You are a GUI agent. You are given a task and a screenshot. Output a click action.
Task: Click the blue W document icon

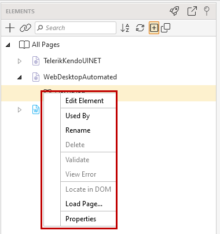(36, 109)
